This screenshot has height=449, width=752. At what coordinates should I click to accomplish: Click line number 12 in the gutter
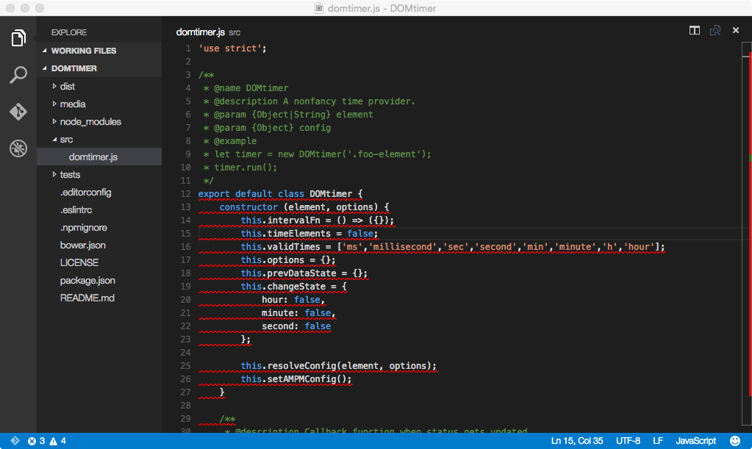185,194
